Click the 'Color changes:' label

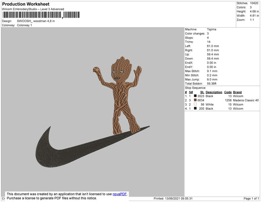point(195,34)
